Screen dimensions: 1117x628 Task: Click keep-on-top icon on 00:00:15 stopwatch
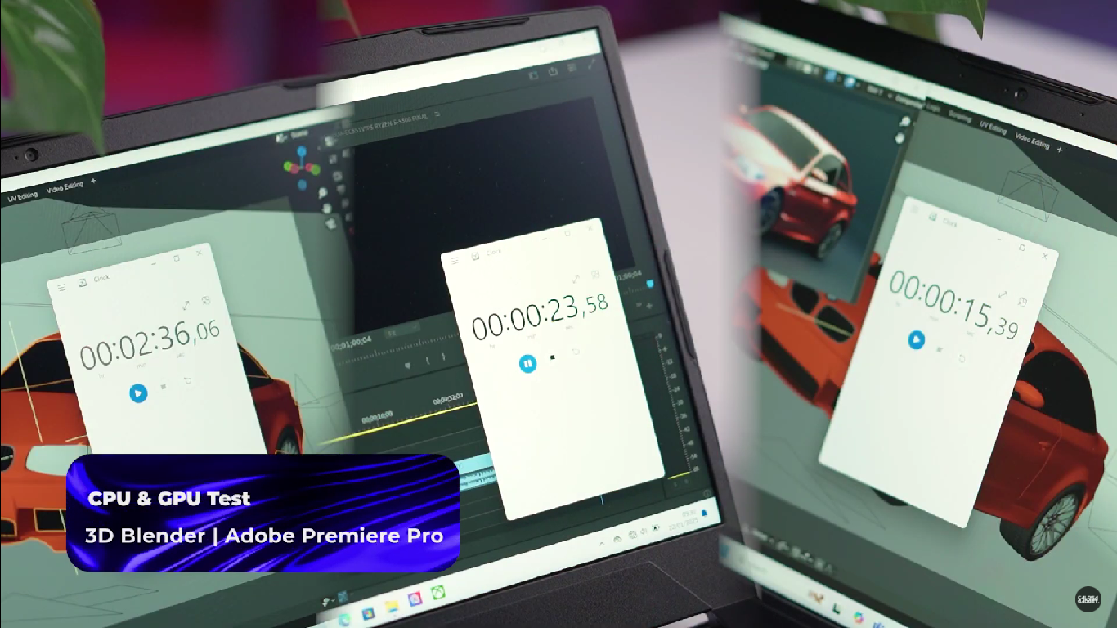1024,303
